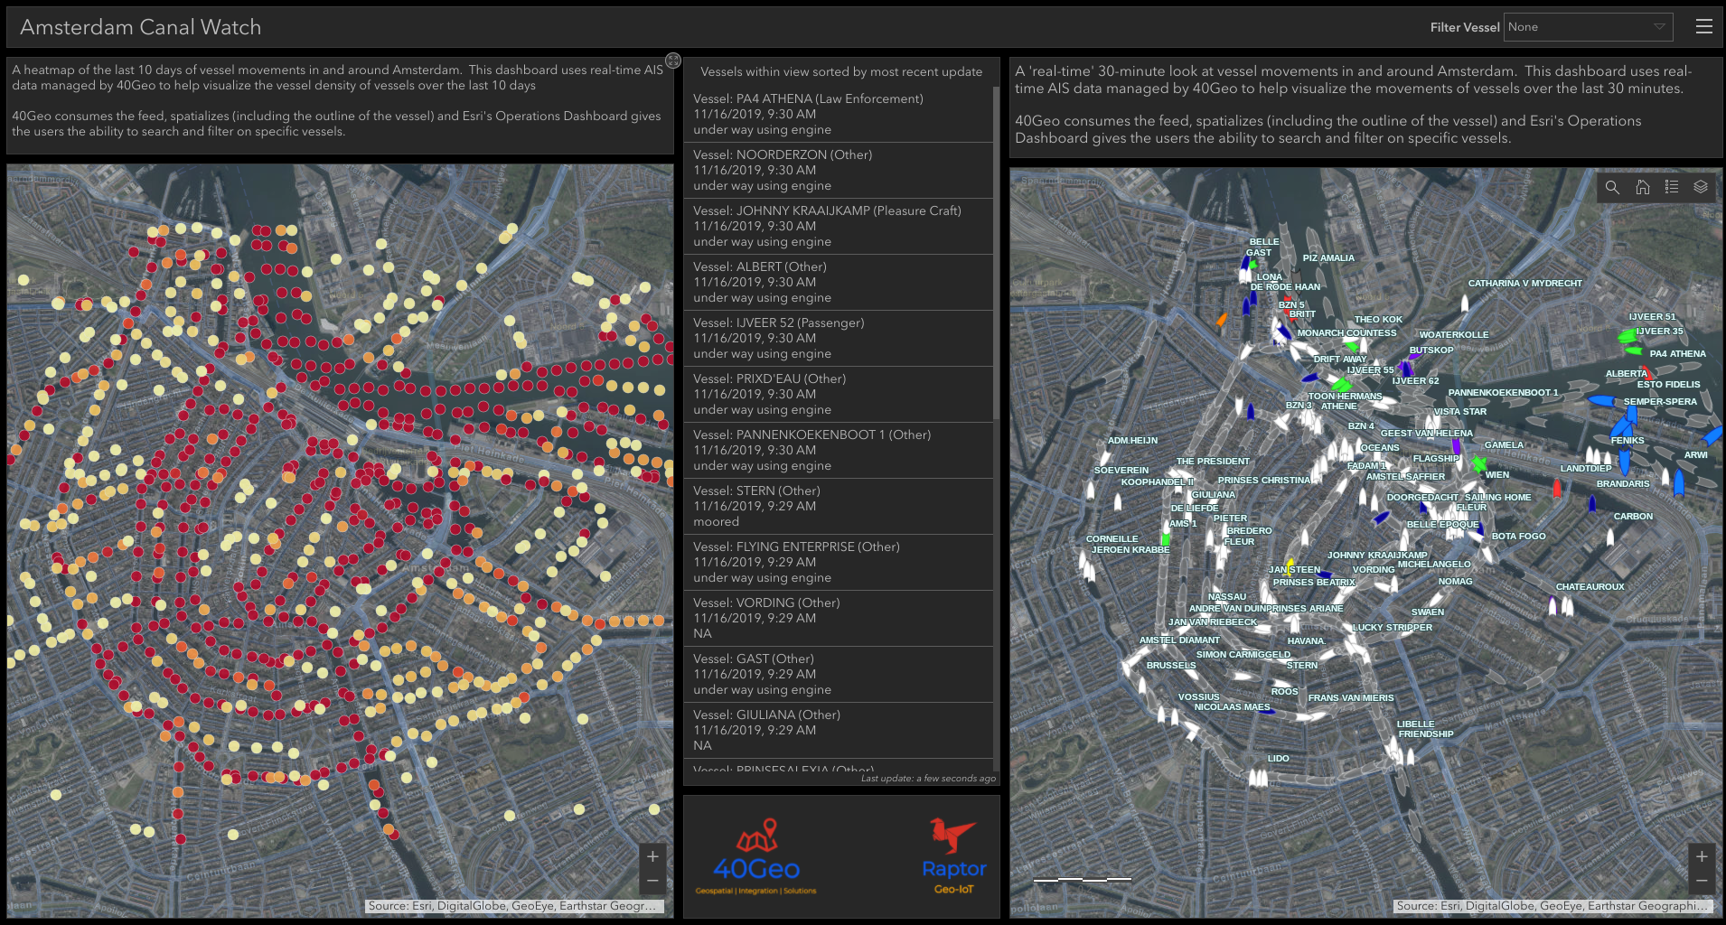Click the GEEST VAN HELENA map label
Image resolution: width=1726 pixels, height=925 pixels.
click(1426, 434)
